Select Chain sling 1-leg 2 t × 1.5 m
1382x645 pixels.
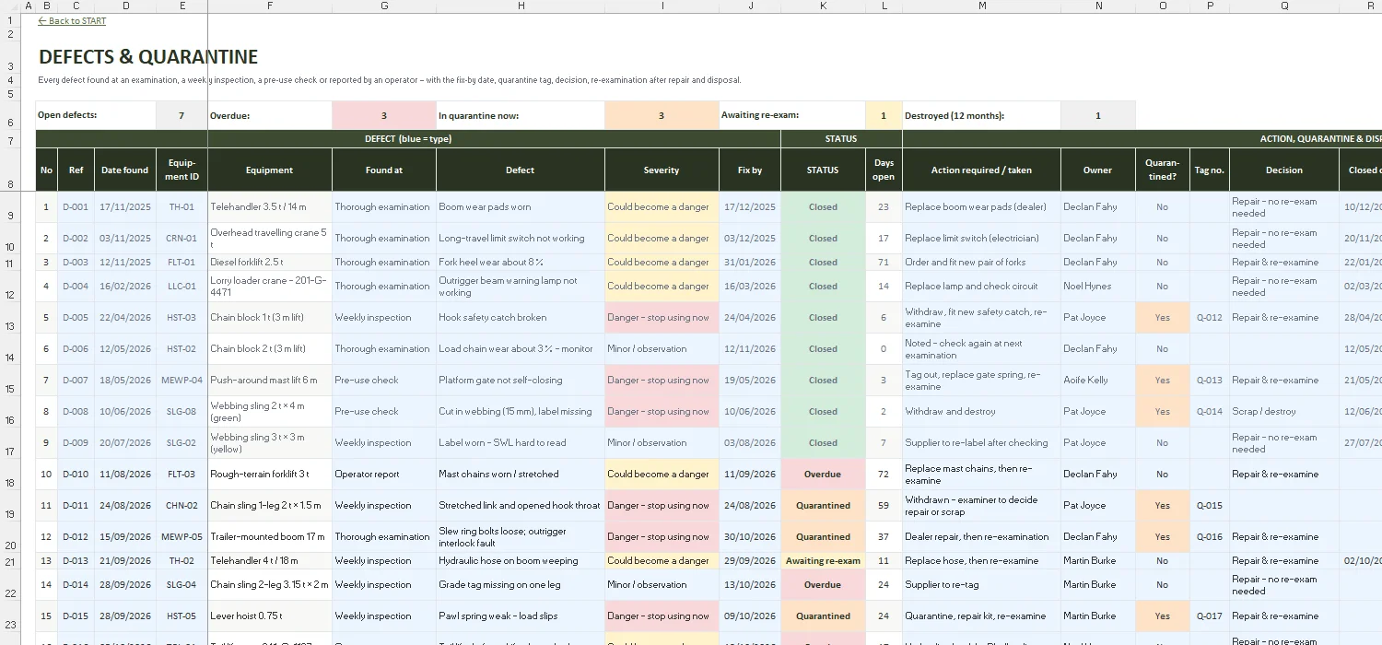[270, 506]
